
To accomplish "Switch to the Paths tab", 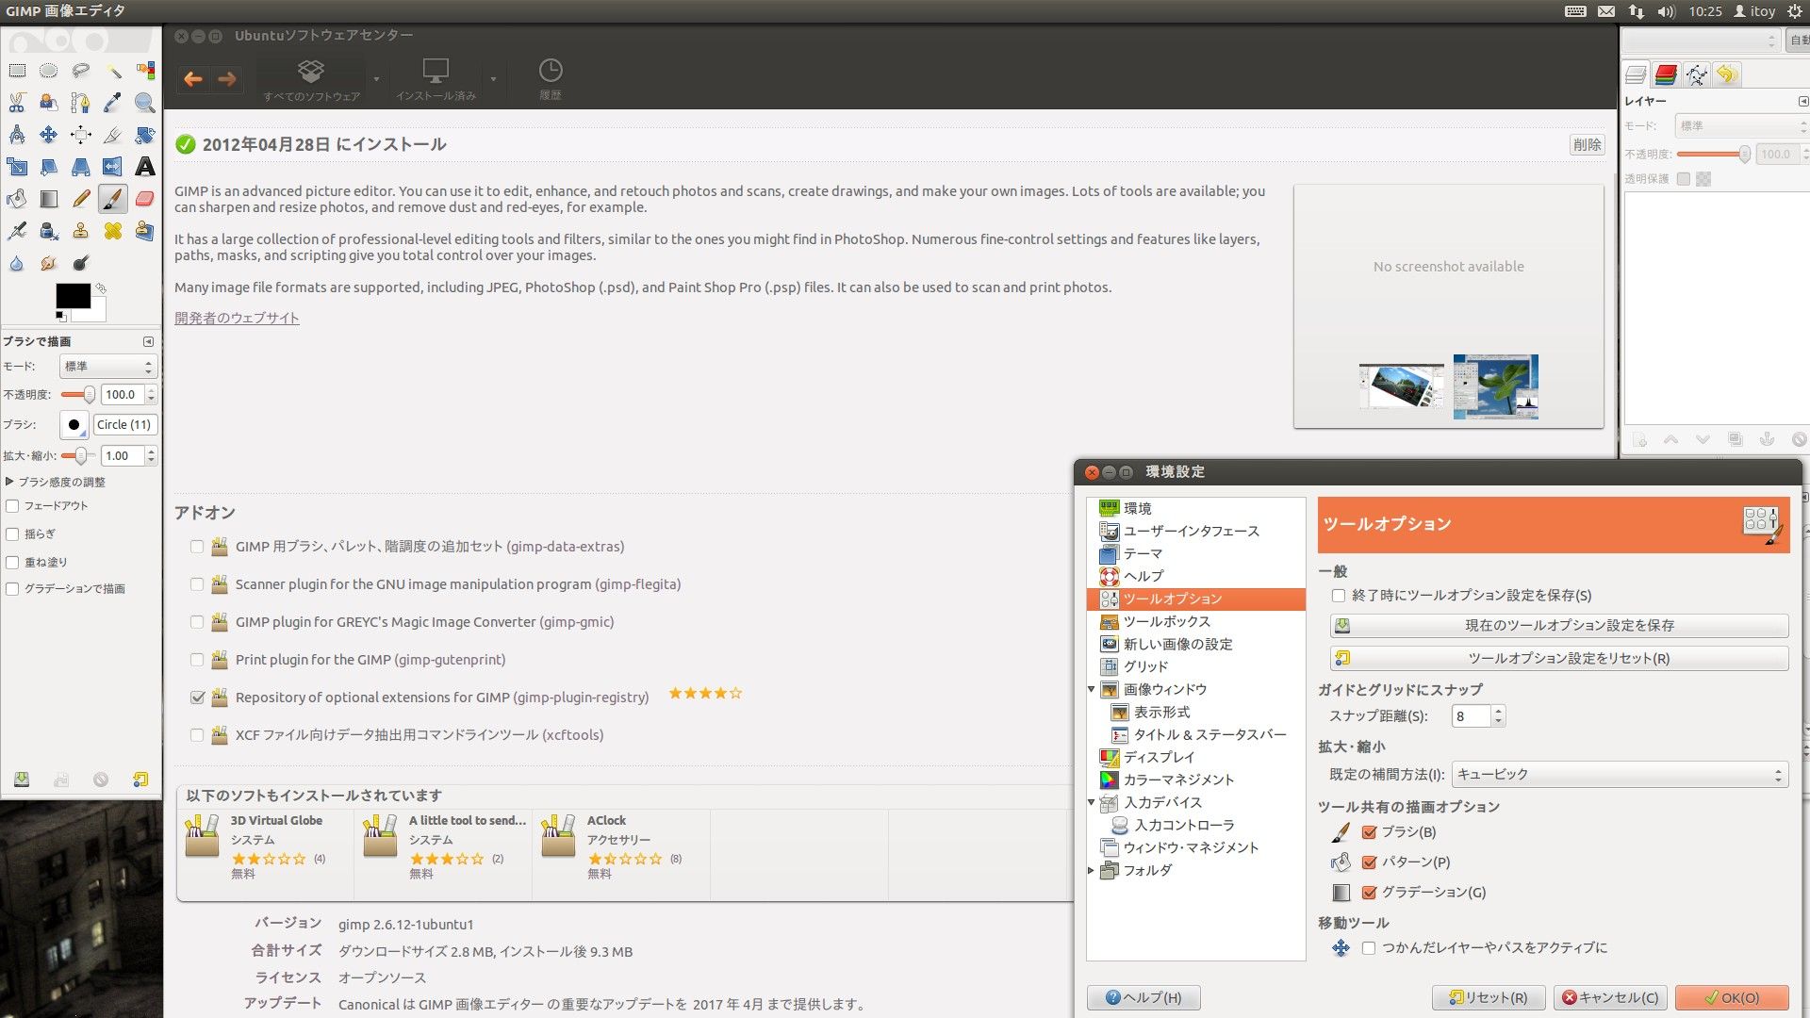I will [x=1696, y=74].
